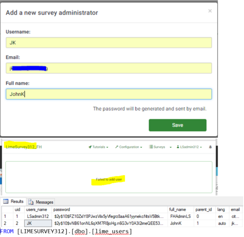The image size is (244, 237).
Task: Click the Username input field
Action: point(108,43)
